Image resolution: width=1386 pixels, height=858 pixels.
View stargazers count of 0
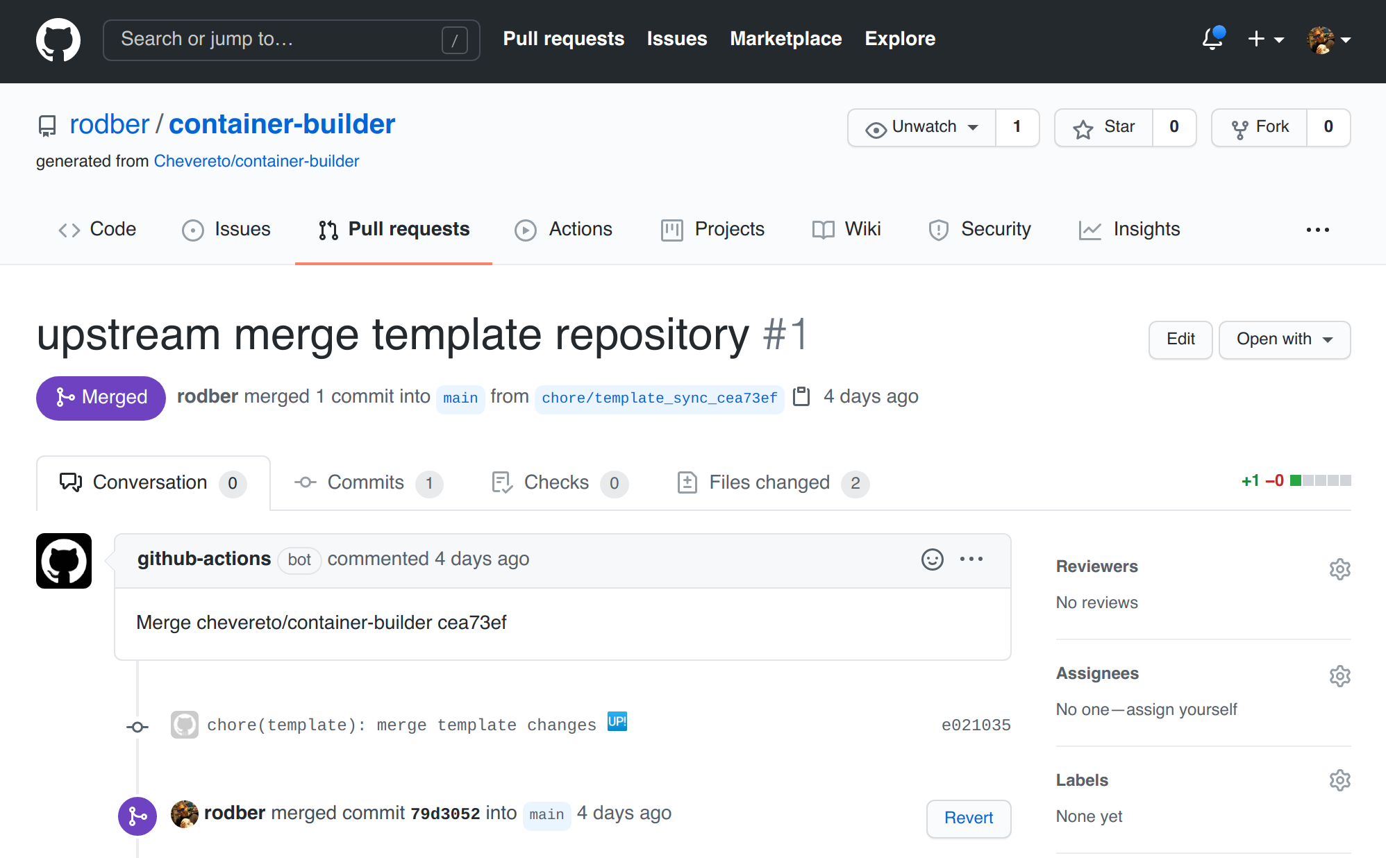(x=1174, y=127)
